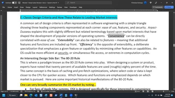The height and width of the screenshot is (98, 175).
Task: Show hidden system tray icons chevron
Action: (149, 95)
